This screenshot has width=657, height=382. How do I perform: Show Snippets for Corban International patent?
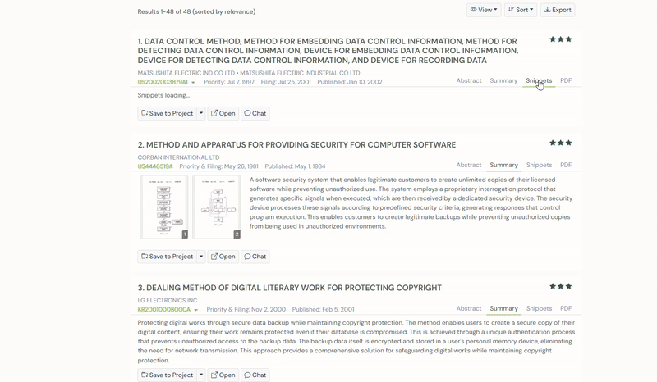click(x=539, y=166)
